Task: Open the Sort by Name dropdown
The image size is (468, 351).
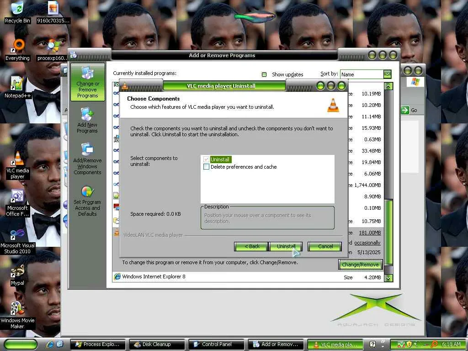Action: [x=387, y=74]
